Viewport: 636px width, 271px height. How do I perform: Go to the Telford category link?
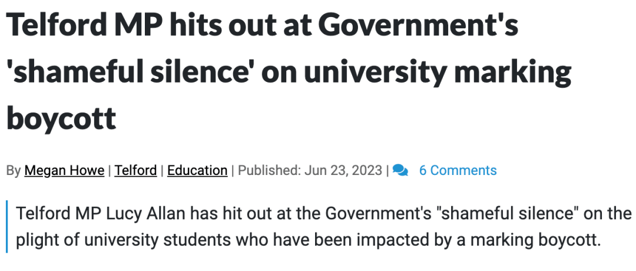point(135,170)
